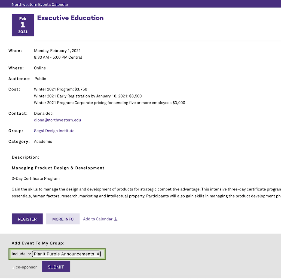Open the diona@northwestern.edu email link
Viewport: 281px width, 279px height.
coord(57,120)
